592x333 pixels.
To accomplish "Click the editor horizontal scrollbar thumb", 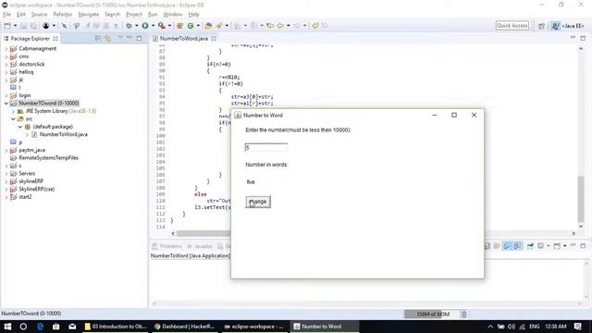I will pyautogui.click(x=203, y=233).
